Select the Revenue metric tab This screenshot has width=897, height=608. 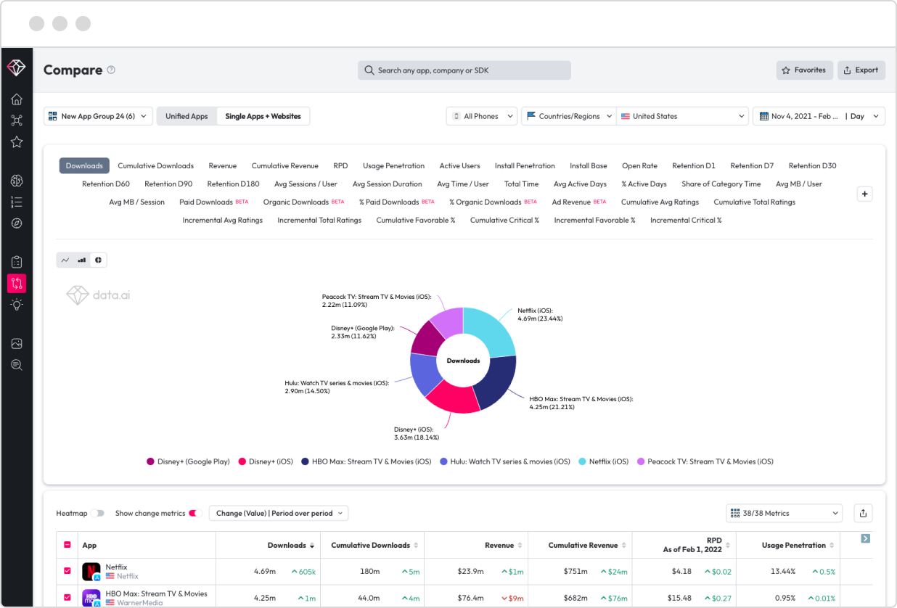click(x=223, y=166)
